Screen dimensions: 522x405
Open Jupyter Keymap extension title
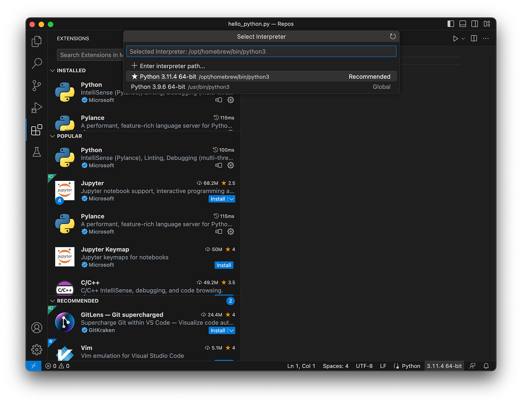click(x=105, y=250)
